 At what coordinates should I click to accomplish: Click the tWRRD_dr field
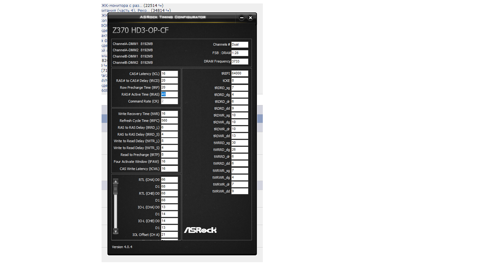coord(240,157)
